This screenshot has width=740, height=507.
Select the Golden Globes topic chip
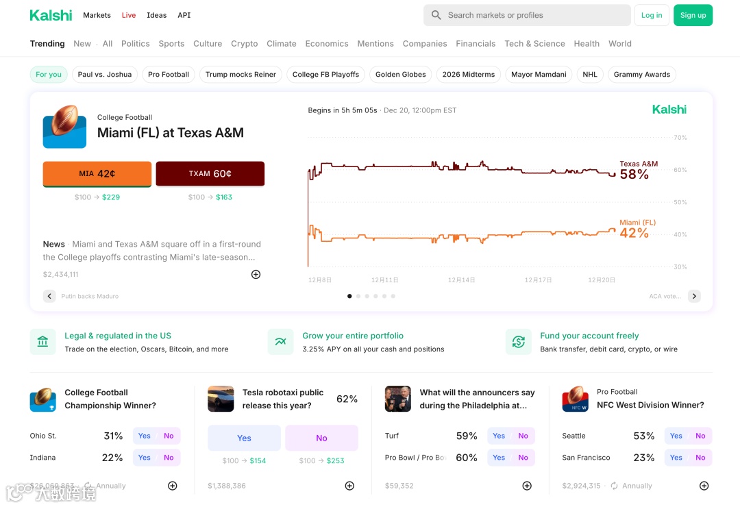coord(400,75)
